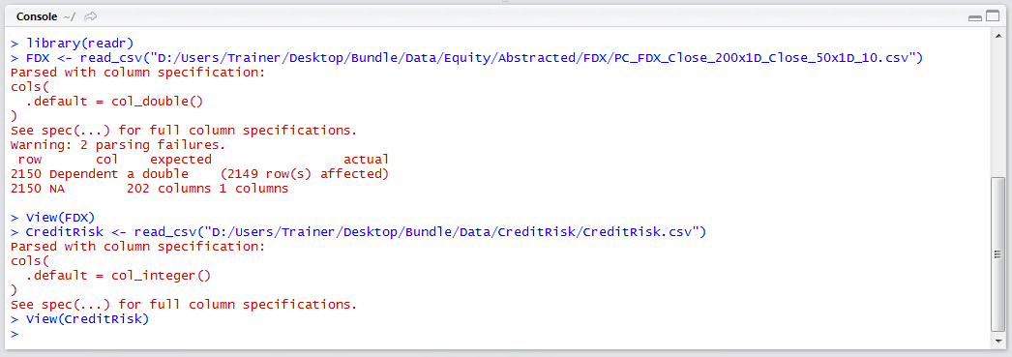
Task: Click the scrollbar down arrow
Action: 997,341
